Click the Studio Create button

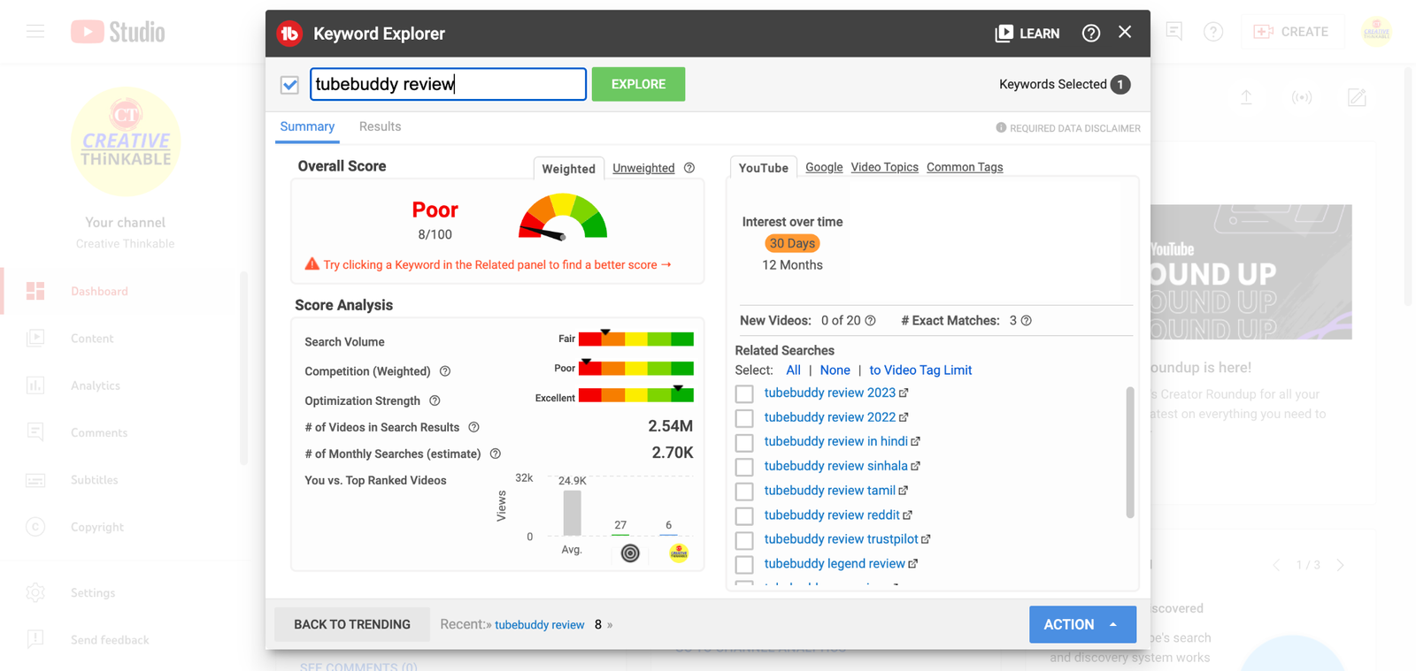(x=1291, y=32)
